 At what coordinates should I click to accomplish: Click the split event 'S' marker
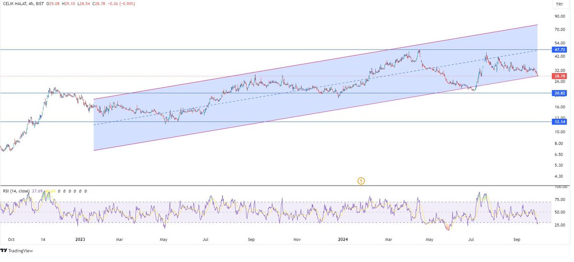coord(361,180)
